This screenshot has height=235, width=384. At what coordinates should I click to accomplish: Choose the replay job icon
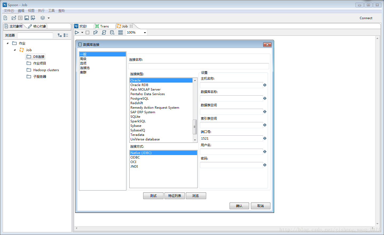[95, 33]
